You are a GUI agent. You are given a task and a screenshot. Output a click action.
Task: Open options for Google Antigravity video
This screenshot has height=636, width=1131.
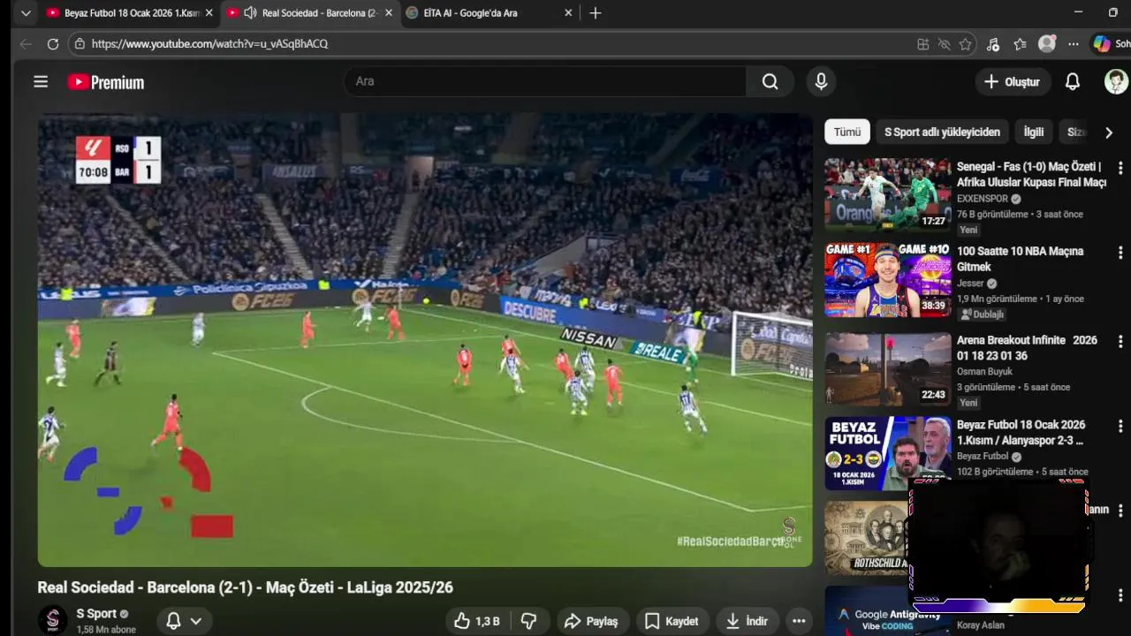1120,595
